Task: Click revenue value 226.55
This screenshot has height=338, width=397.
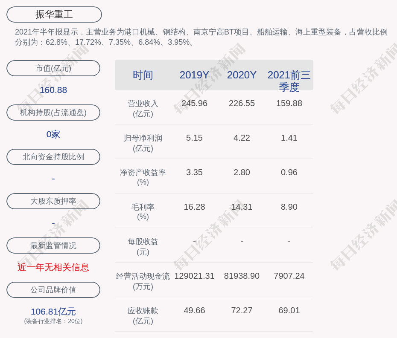Action: tap(242, 103)
